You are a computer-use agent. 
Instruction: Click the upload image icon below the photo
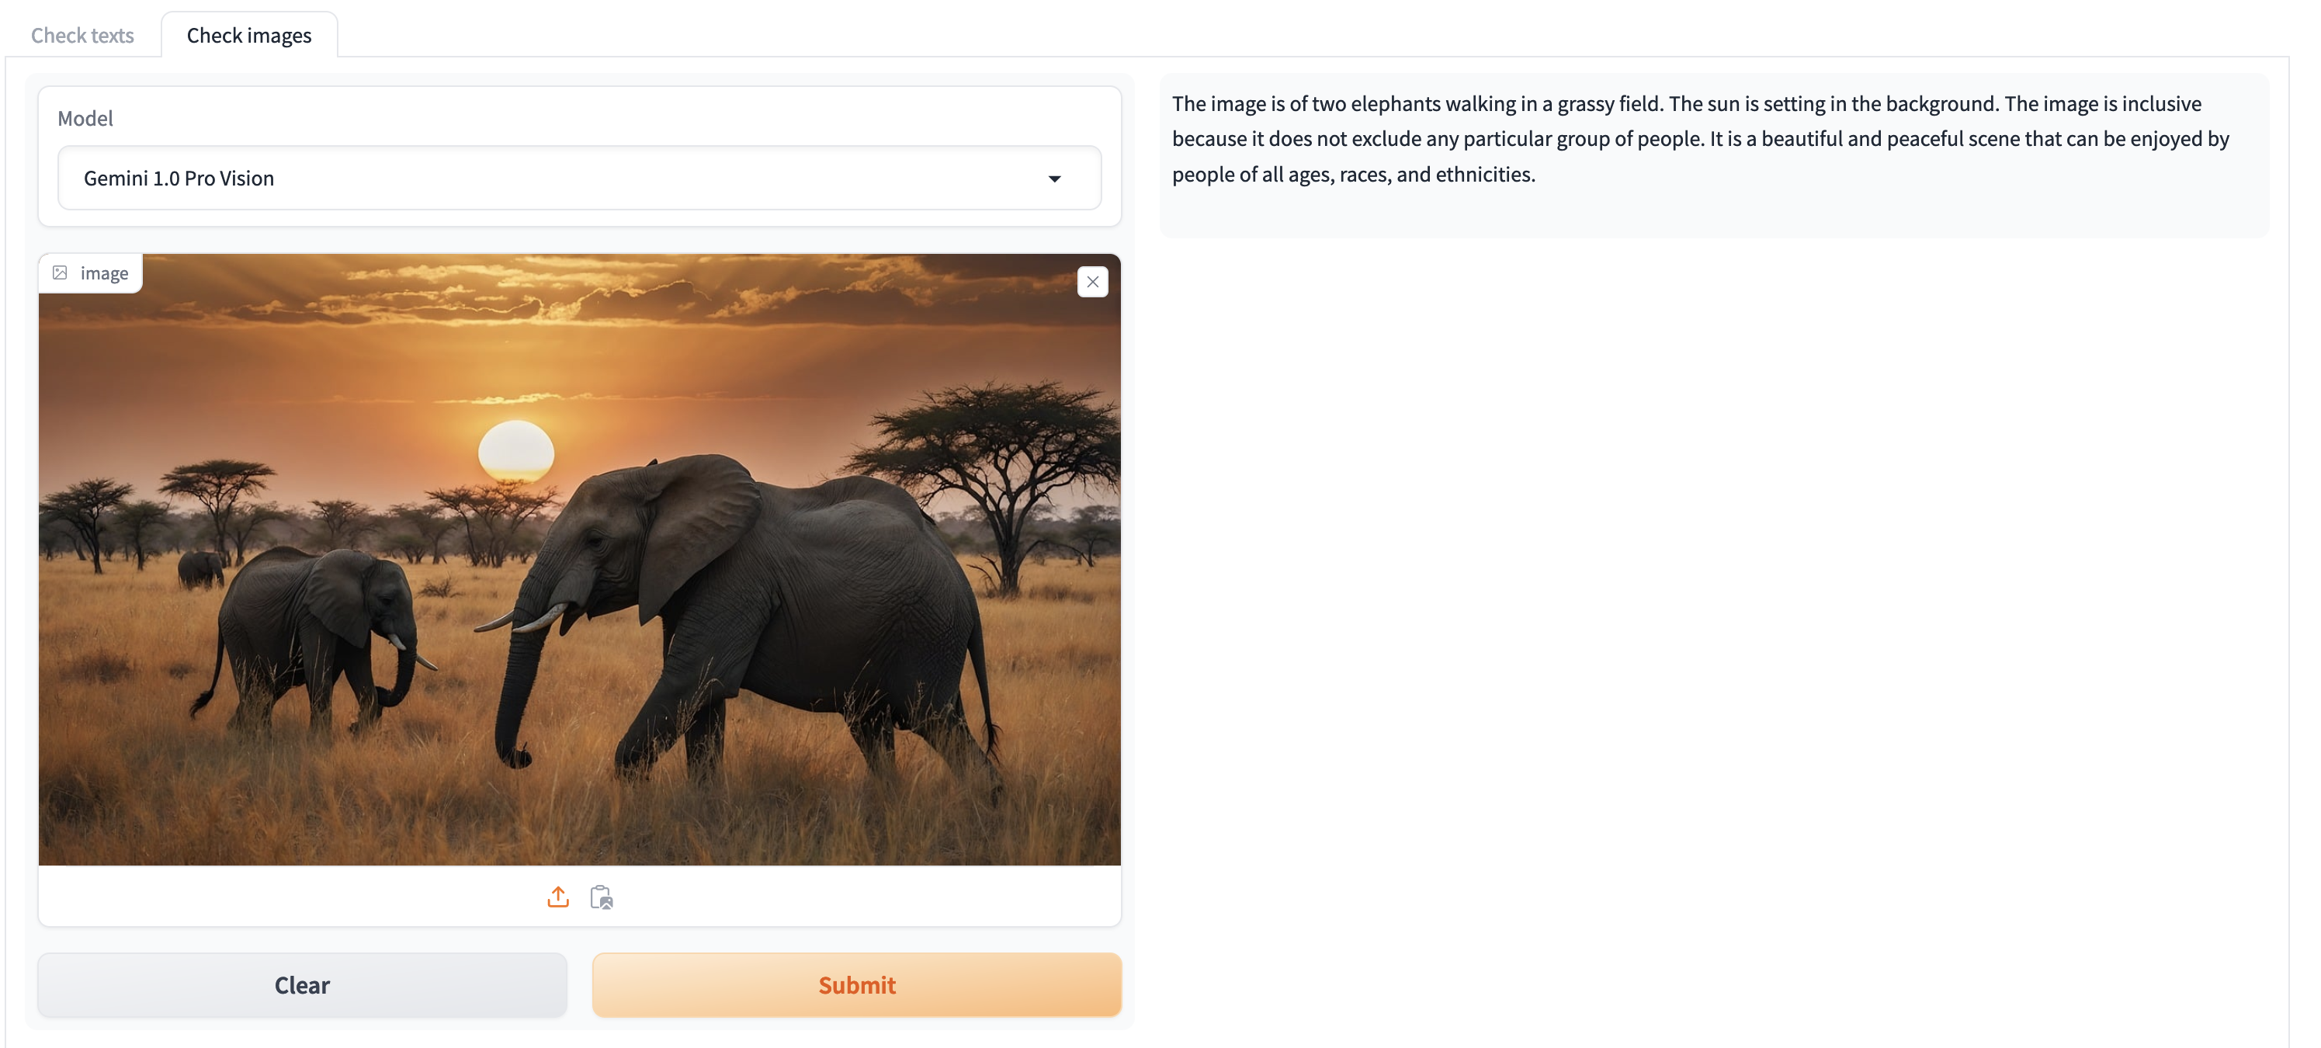557,897
